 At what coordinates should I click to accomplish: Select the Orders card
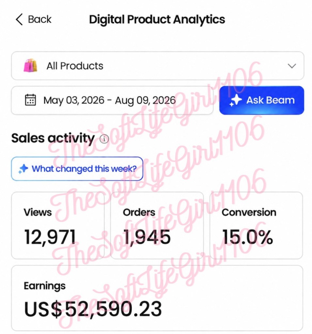click(x=157, y=225)
